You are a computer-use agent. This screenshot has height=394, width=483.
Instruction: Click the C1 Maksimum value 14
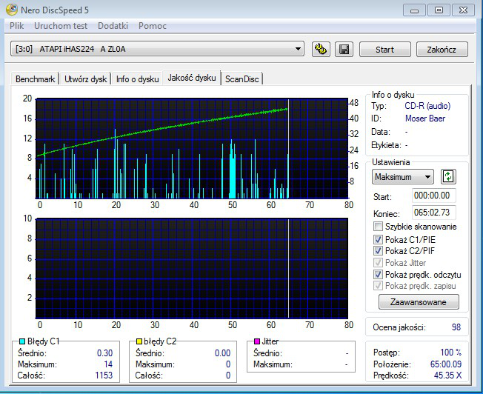click(x=108, y=364)
